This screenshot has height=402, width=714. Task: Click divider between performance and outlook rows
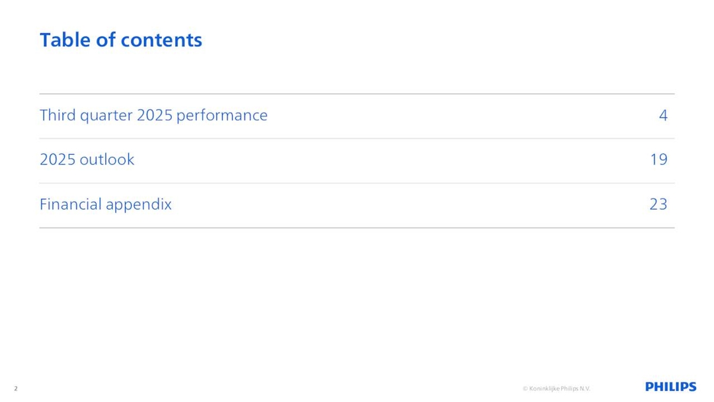pyautogui.click(x=357, y=139)
